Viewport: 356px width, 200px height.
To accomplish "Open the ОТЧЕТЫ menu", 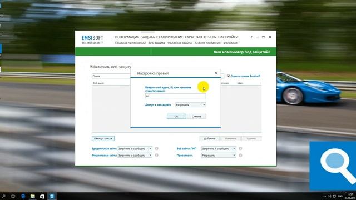I will pyautogui.click(x=210, y=37).
